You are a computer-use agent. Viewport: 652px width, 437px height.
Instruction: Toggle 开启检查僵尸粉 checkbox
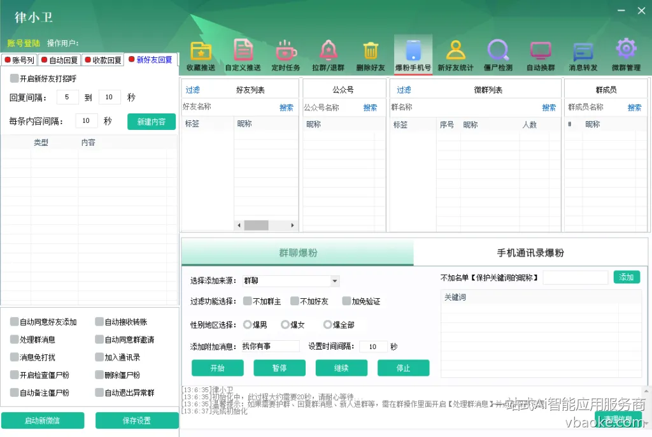[15, 375]
